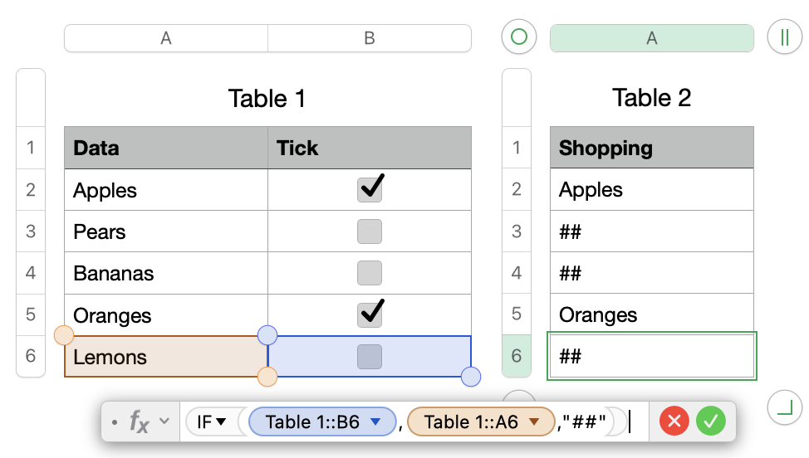This screenshot has width=809, height=458.
Task: Select column B header of Table 1
Action: point(370,38)
